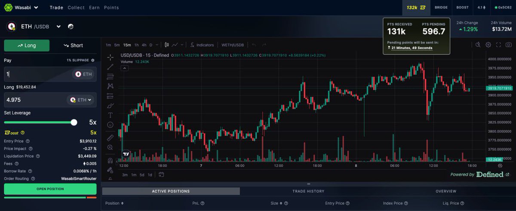Click the ETH token pair icon
Screen dimensions: 516x211
pos(11,27)
